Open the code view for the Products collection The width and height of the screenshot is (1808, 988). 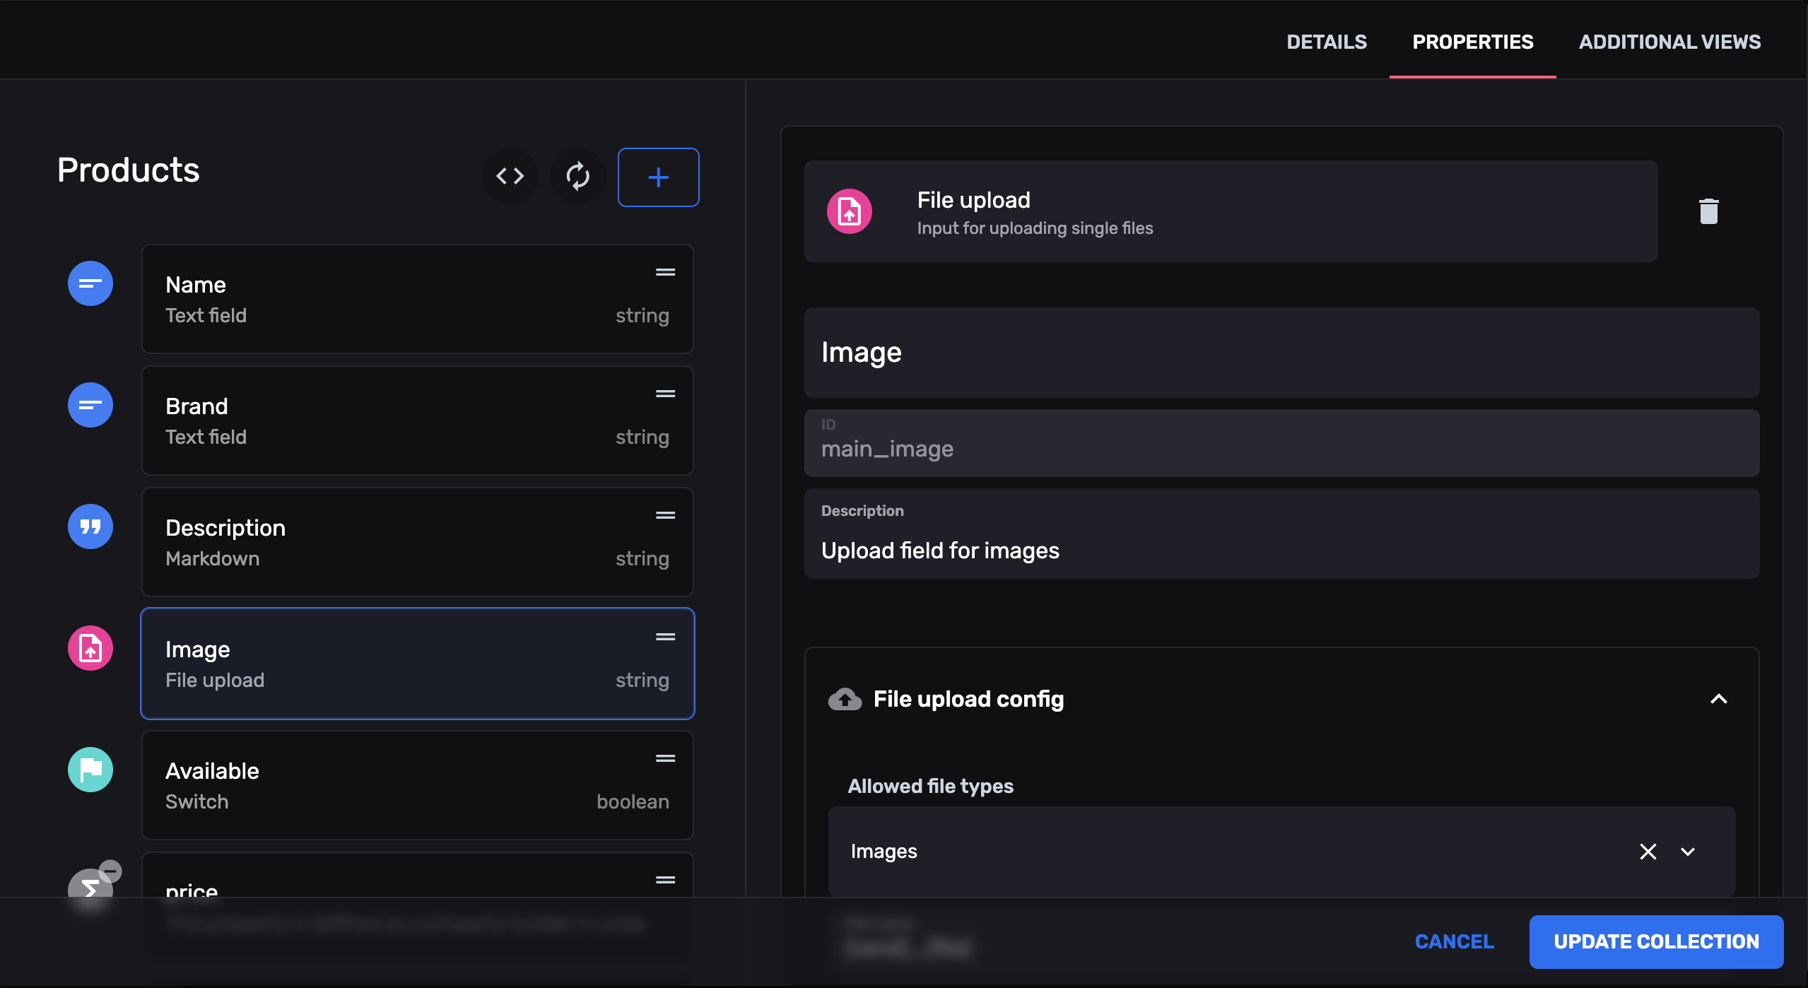[510, 177]
